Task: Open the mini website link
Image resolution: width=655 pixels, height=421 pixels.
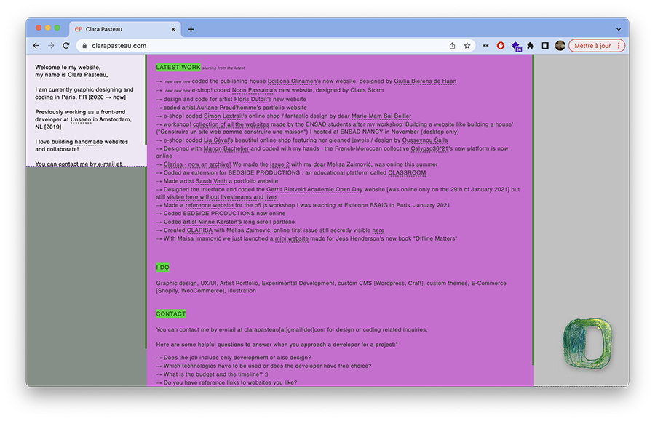Action: (x=292, y=238)
